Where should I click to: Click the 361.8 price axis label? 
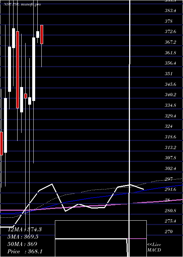pos(171,53)
